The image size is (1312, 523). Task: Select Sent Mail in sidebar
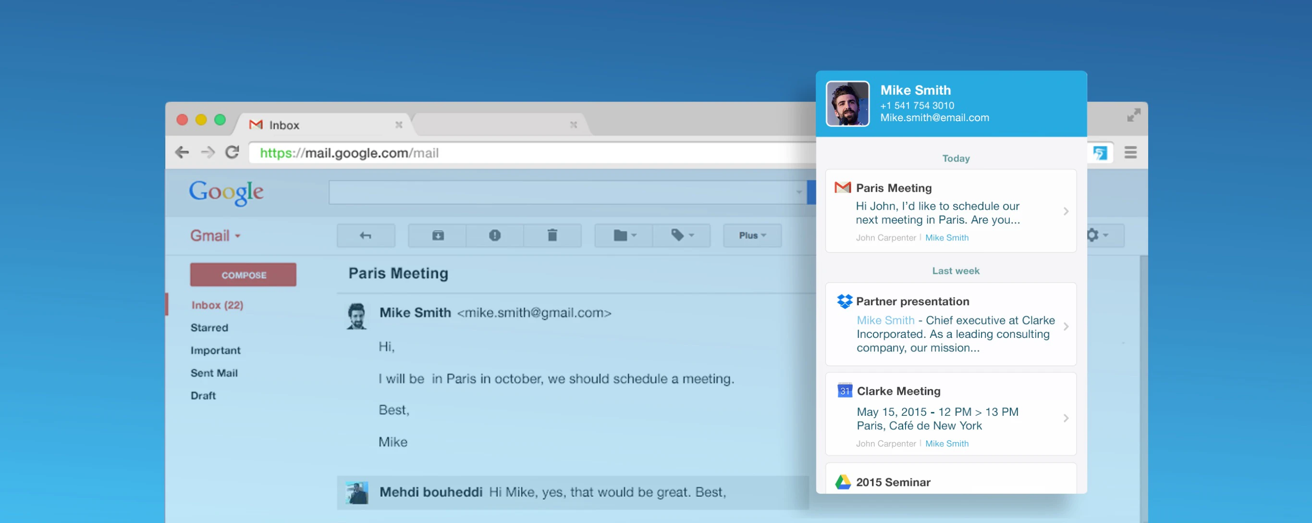pos(214,373)
